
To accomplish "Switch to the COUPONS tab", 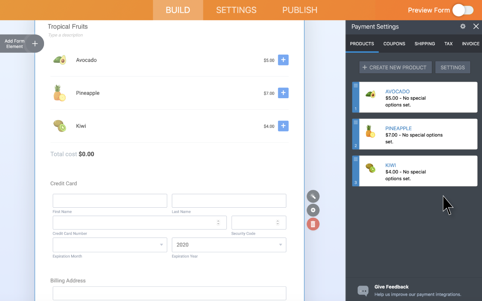I will coord(394,44).
